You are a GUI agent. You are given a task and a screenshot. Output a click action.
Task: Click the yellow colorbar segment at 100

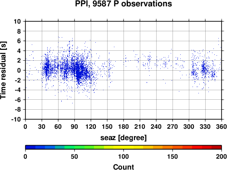click(x=123, y=147)
